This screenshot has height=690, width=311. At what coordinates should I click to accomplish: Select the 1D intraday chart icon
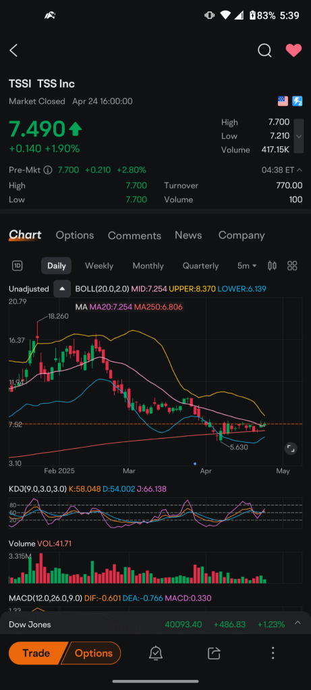tap(18, 265)
